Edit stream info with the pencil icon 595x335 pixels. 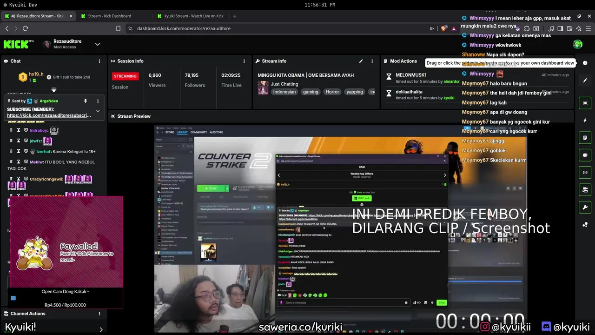[x=361, y=61]
